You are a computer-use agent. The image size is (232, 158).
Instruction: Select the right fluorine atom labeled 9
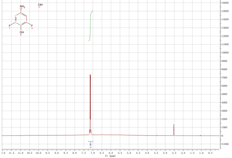coord(32,26)
